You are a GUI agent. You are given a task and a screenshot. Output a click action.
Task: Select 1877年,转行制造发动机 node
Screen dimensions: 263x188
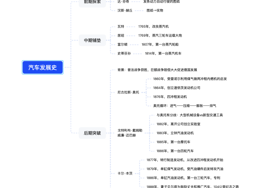point(185,160)
